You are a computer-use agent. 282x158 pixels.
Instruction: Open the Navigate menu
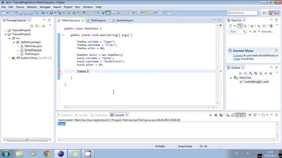pyautogui.click(x=45, y=7)
